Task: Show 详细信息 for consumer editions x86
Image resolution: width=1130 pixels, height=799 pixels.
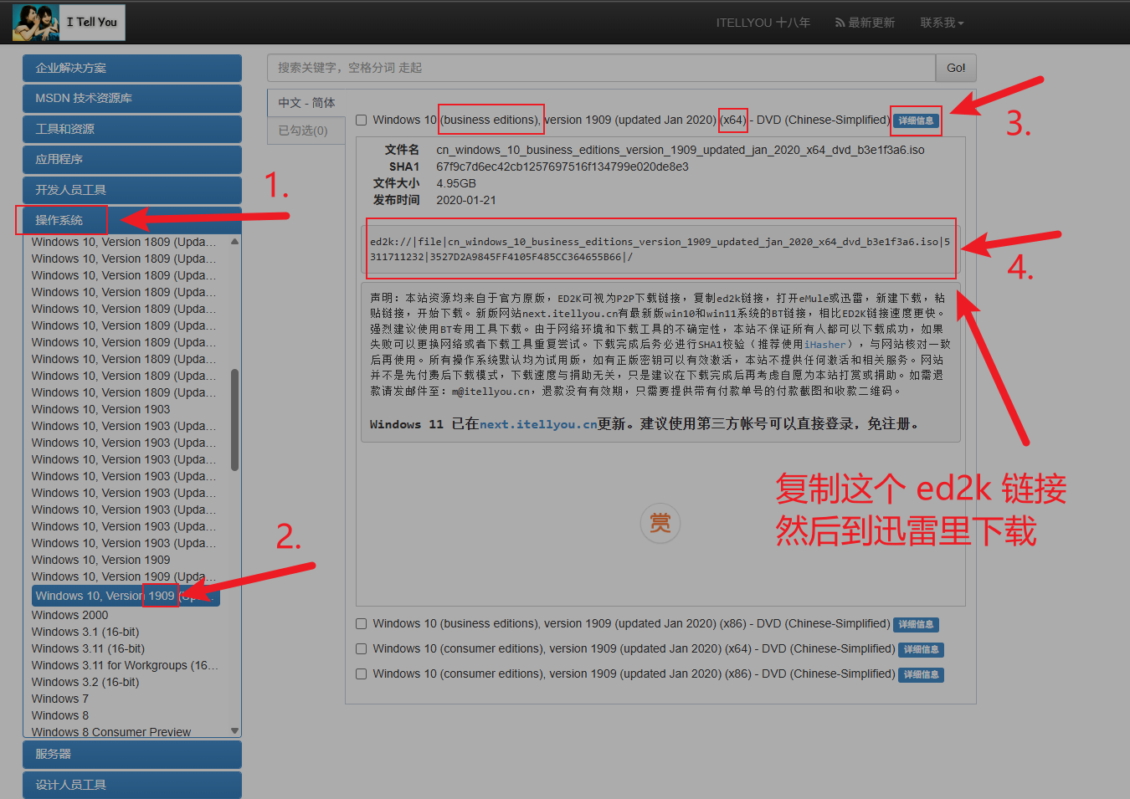Action: click(922, 675)
